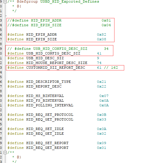The width and height of the screenshot is (166, 163).
Task: Select value 0x03 of HID_REQ_GET_PROTOCOL
Action: pyautogui.click(x=102, y=119)
